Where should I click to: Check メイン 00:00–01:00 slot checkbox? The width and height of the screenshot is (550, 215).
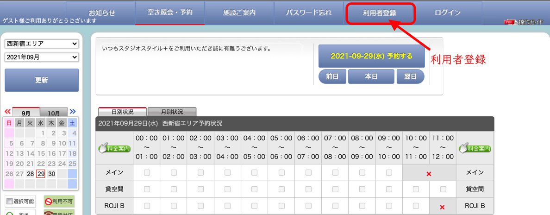(x=147, y=172)
